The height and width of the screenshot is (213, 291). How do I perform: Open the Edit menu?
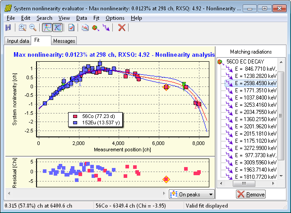coord(26,18)
